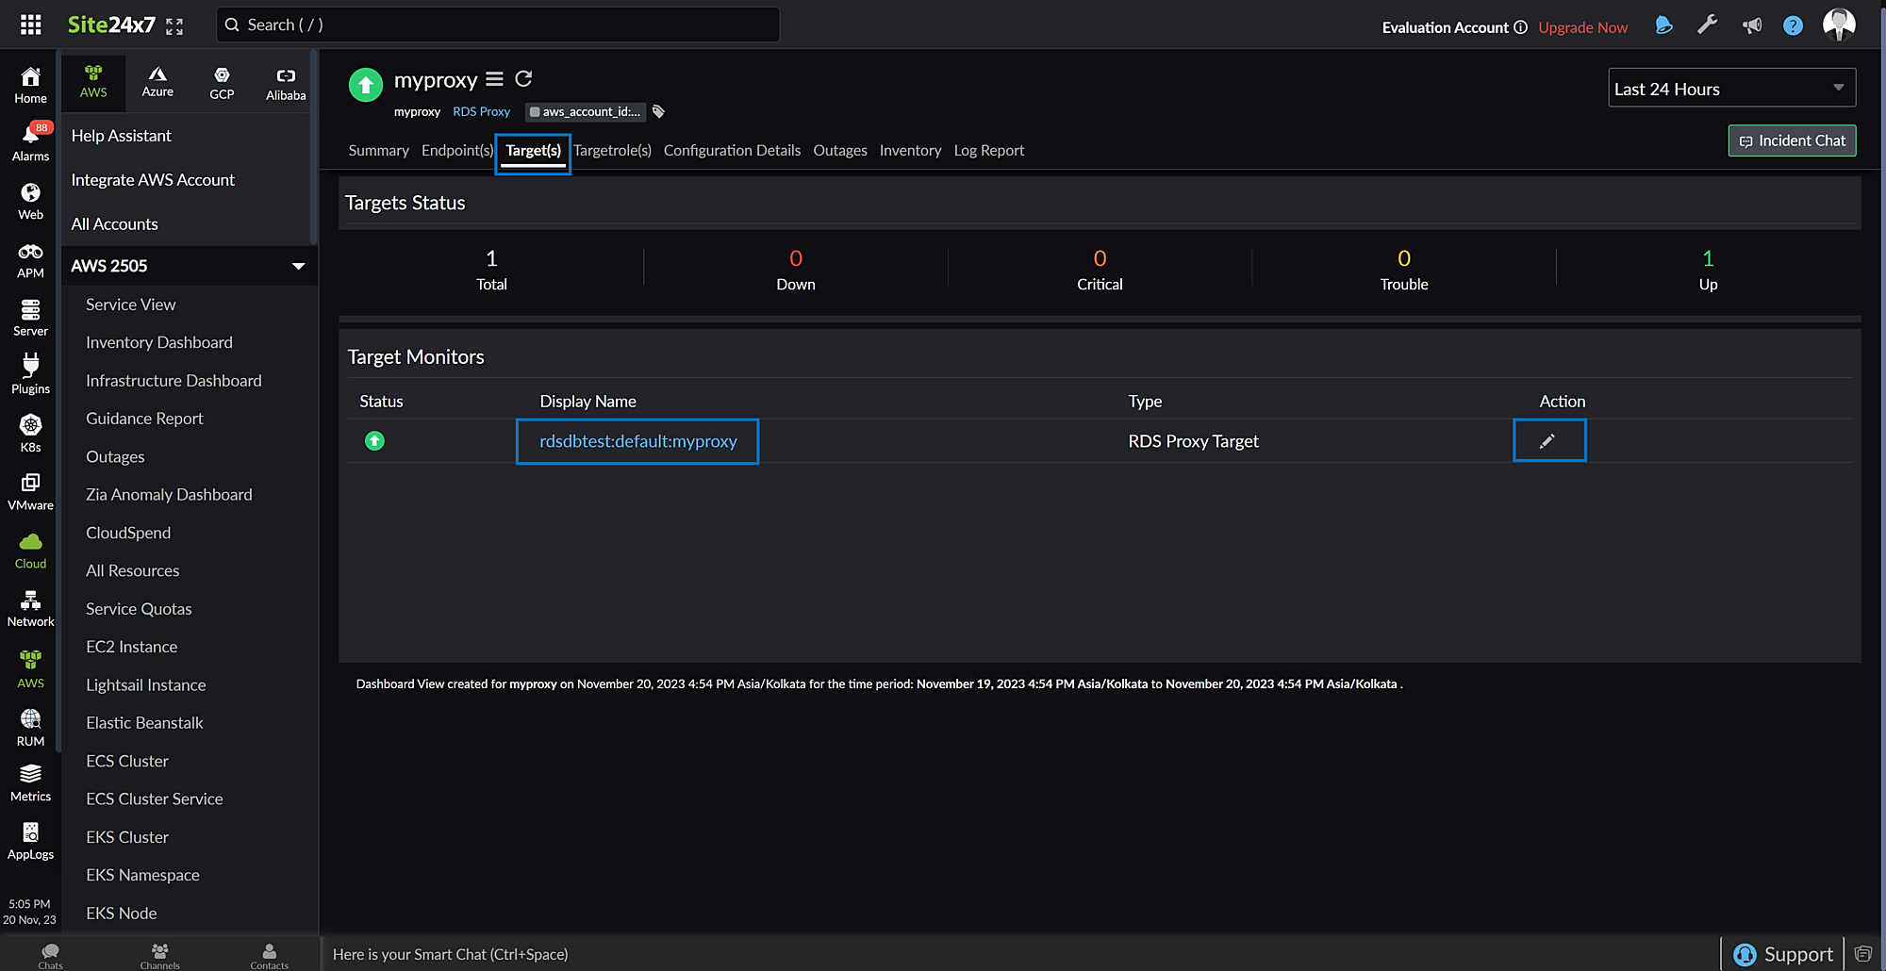Open the Last 24 Hours time dropdown
Viewport: 1886px width, 971px height.
(1730, 88)
